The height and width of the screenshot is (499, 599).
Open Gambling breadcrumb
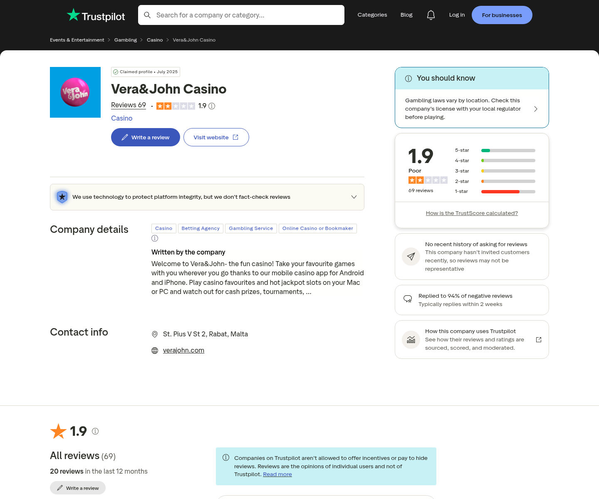pos(126,40)
